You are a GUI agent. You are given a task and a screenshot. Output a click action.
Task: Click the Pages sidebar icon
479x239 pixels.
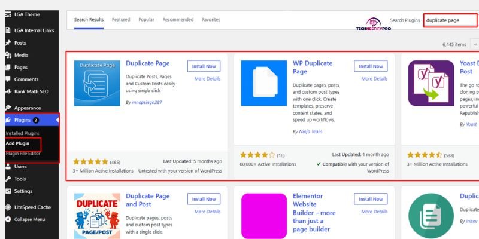(8, 68)
